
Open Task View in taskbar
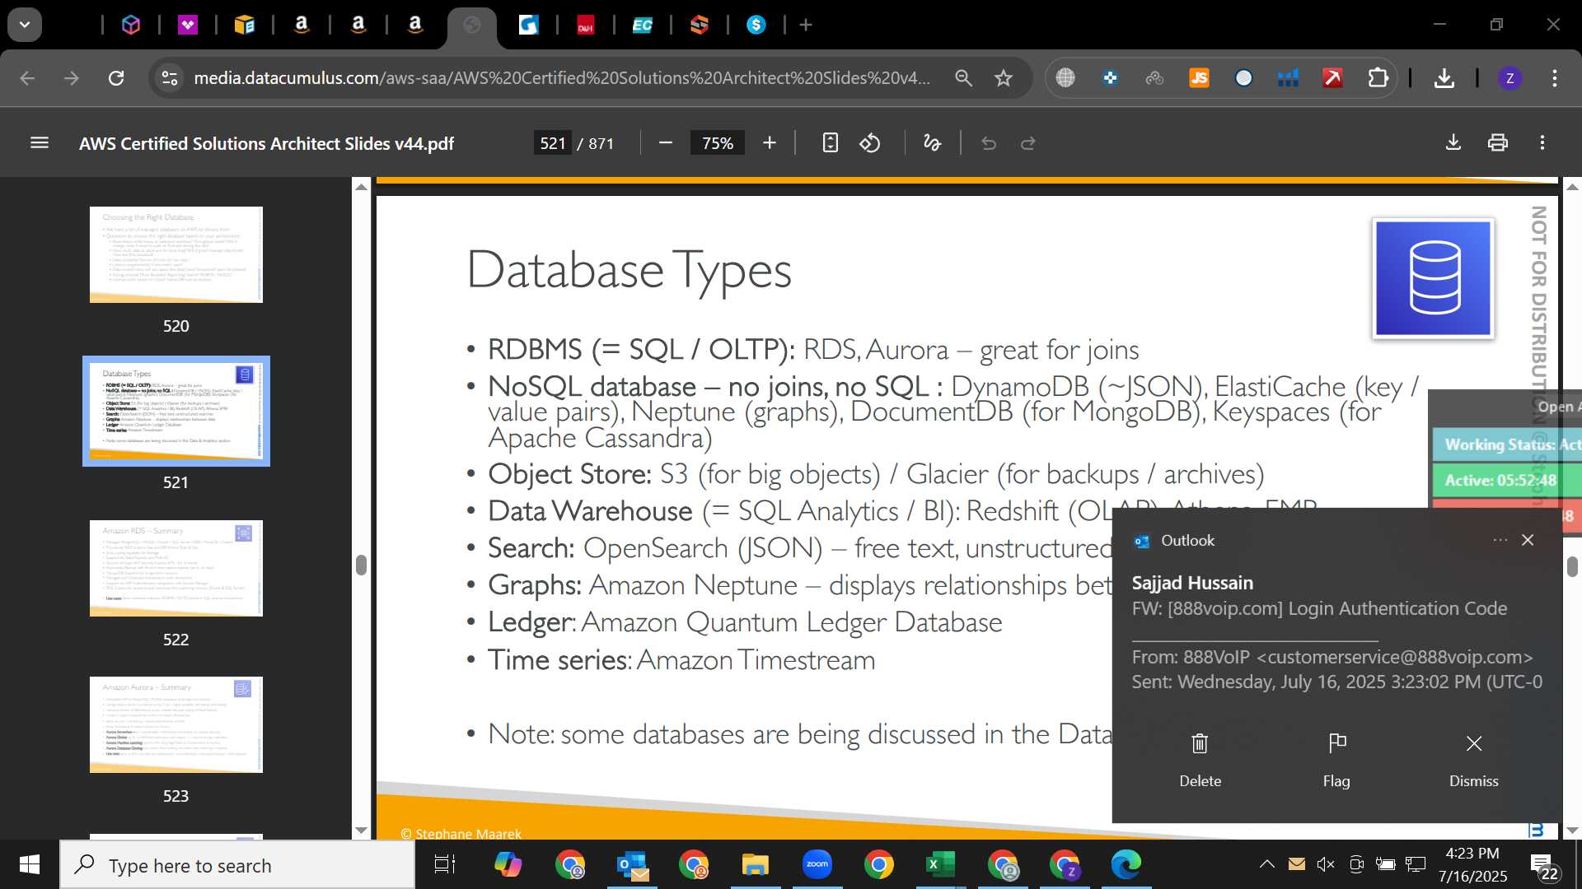445,864
